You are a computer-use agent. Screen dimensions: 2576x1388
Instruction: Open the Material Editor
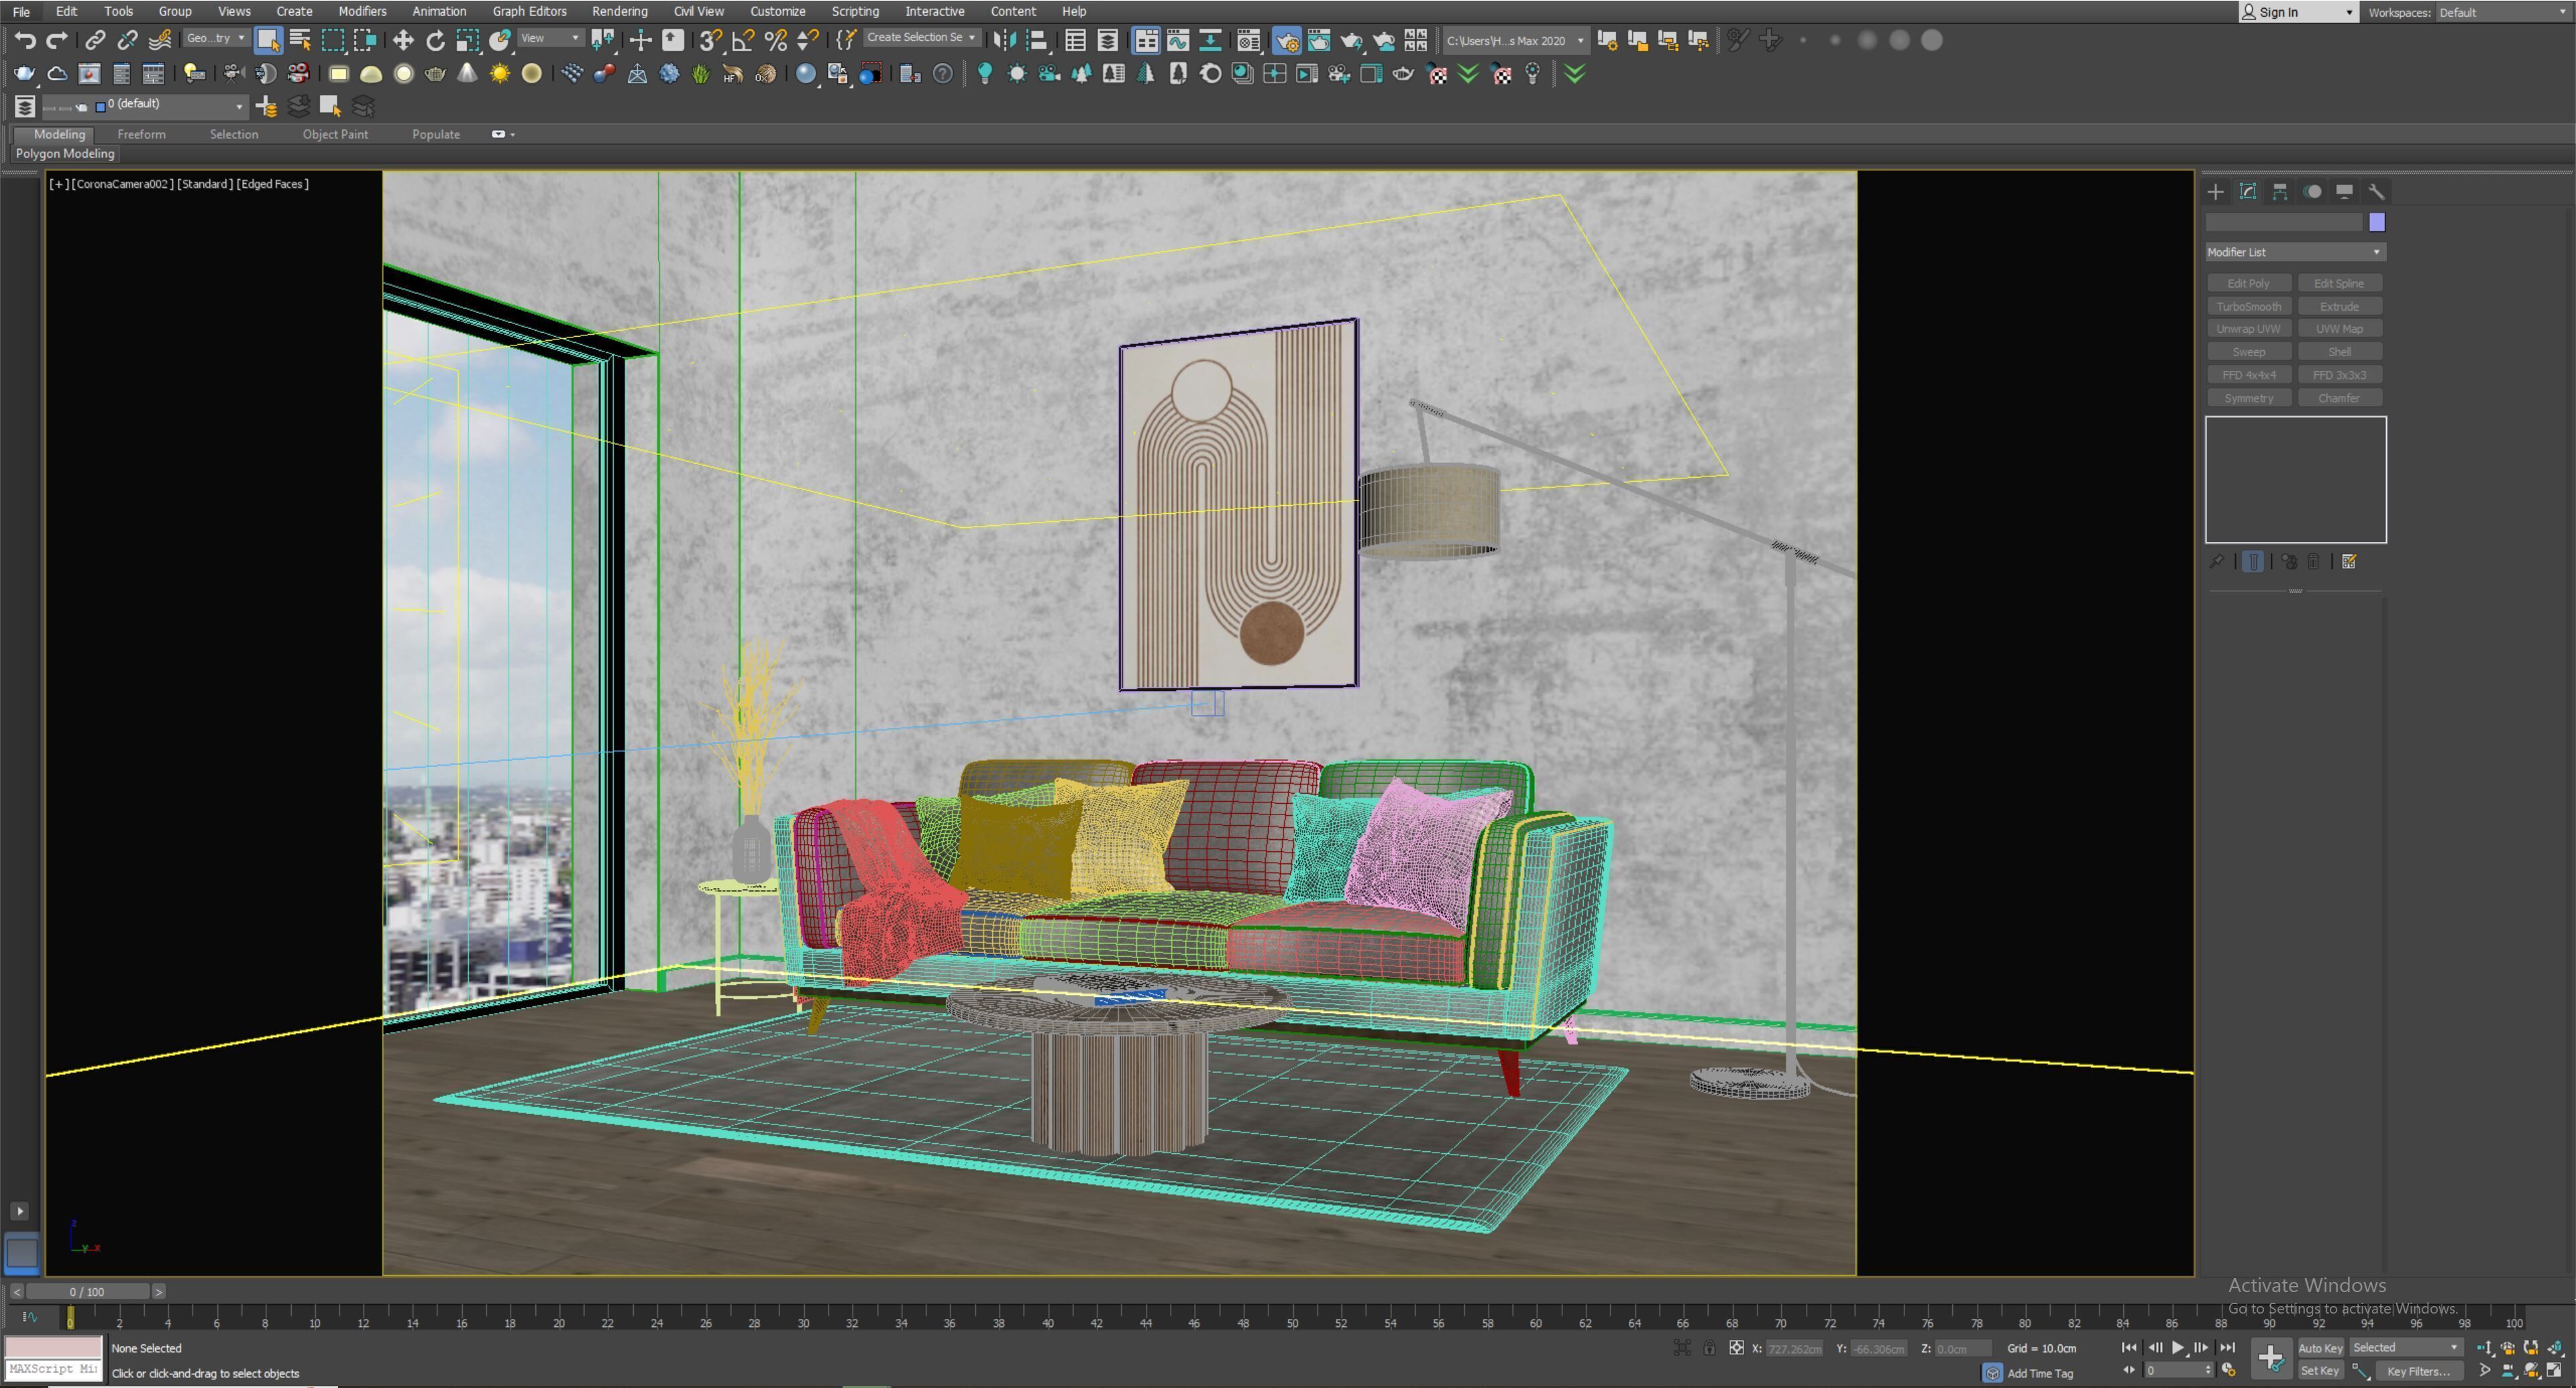[1249, 40]
